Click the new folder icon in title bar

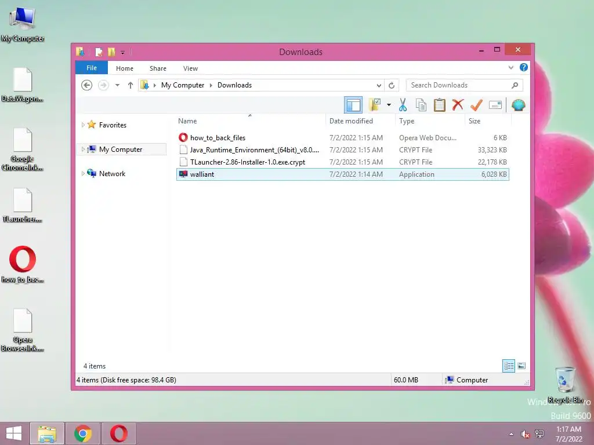pyautogui.click(x=111, y=52)
